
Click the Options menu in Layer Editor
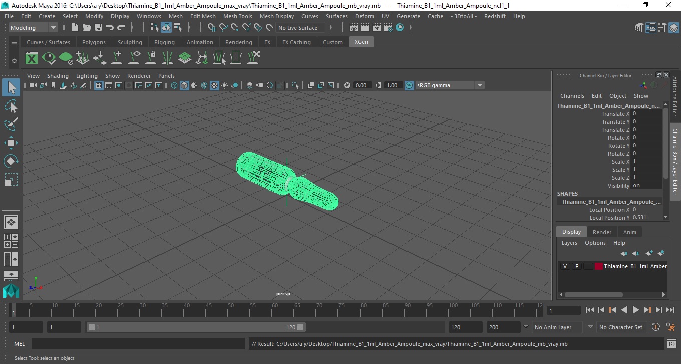[x=595, y=243]
